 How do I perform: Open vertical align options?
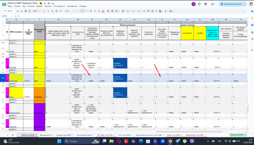[128, 11]
